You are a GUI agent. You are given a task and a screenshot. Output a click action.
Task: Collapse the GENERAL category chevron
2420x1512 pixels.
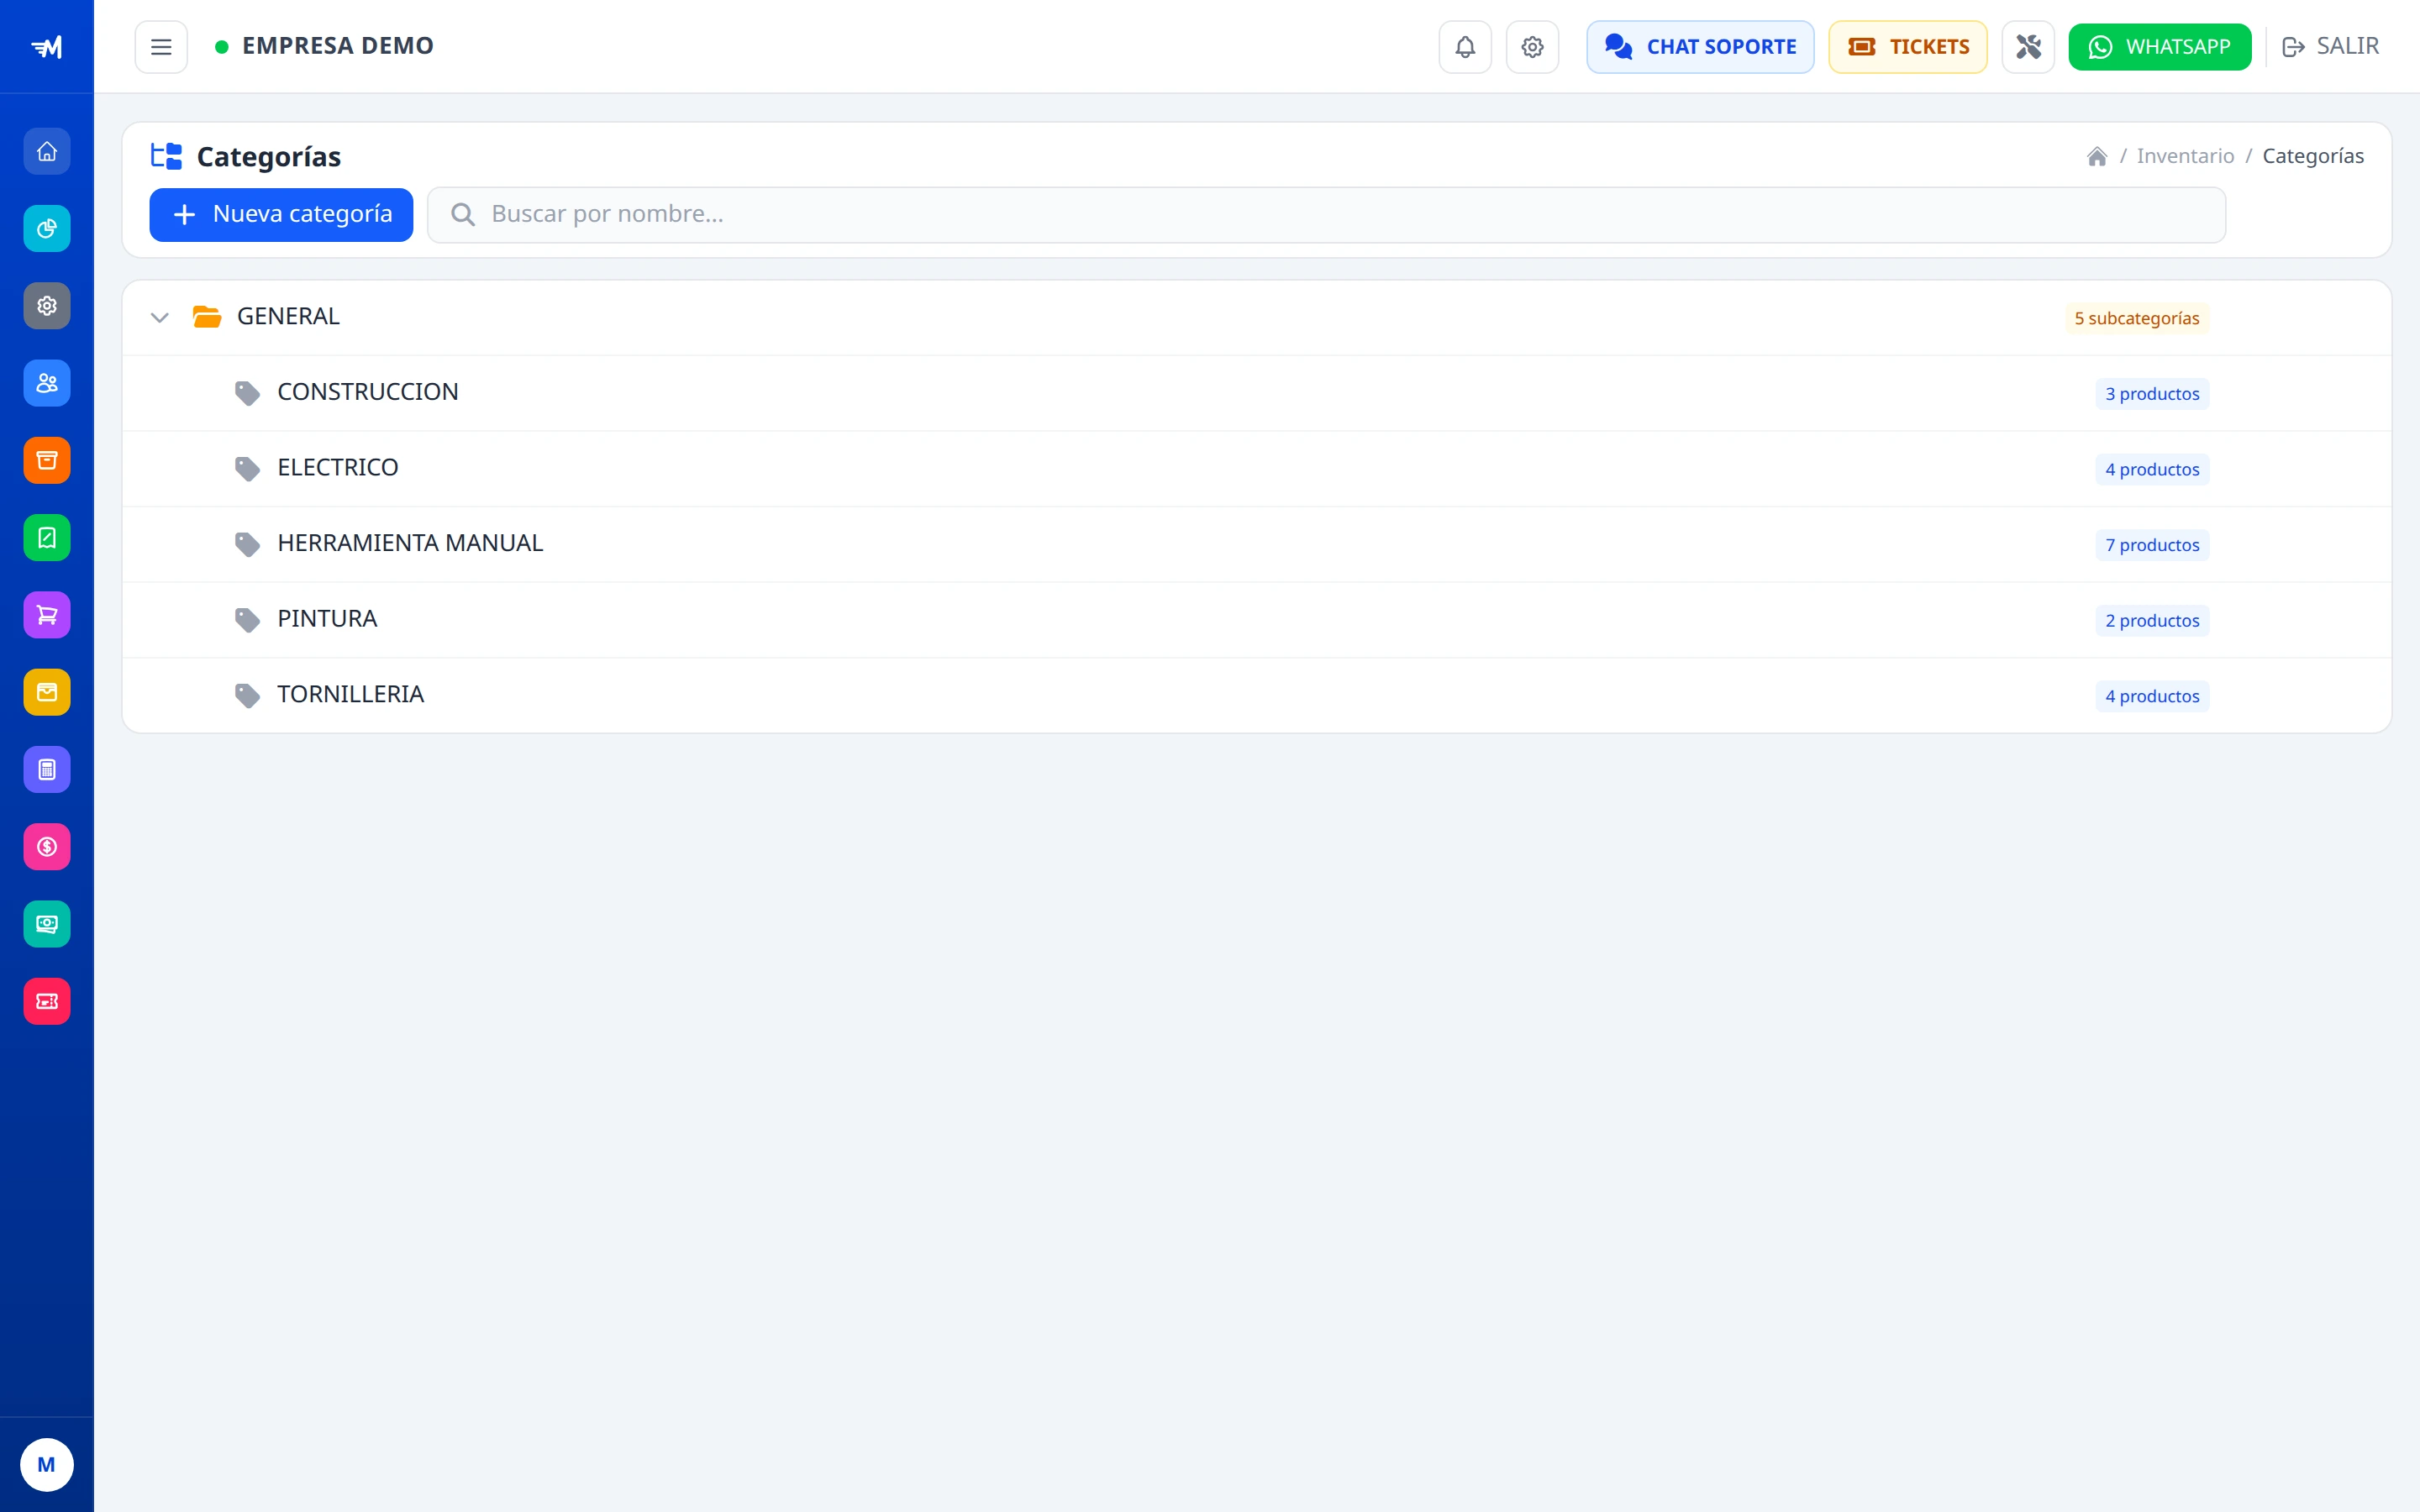[x=159, y=318]
